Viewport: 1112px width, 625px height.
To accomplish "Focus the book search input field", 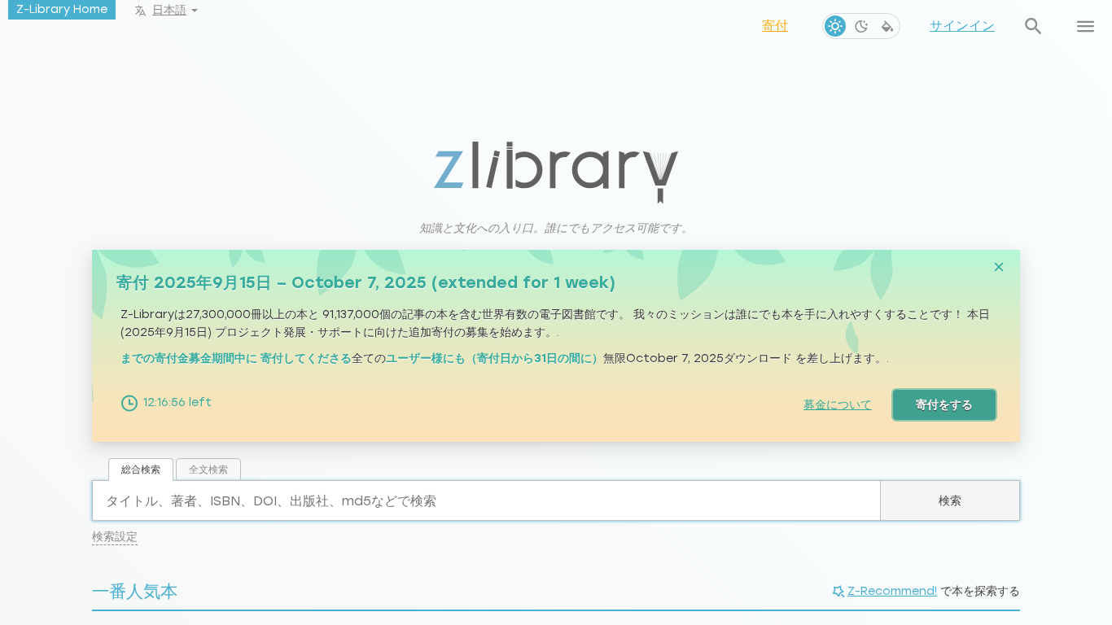I will point(486,500).
